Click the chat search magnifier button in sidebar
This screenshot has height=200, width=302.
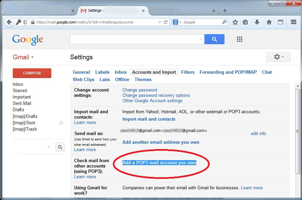[60, 147]
